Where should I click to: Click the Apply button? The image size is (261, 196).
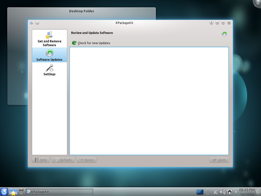(x=219, y=160)
